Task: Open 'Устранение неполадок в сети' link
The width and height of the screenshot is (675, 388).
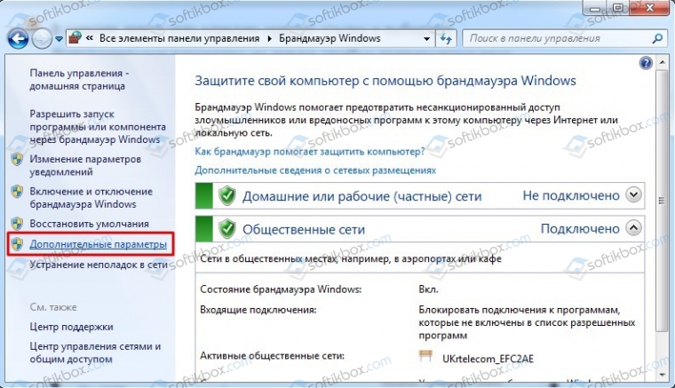Action: 99,265
